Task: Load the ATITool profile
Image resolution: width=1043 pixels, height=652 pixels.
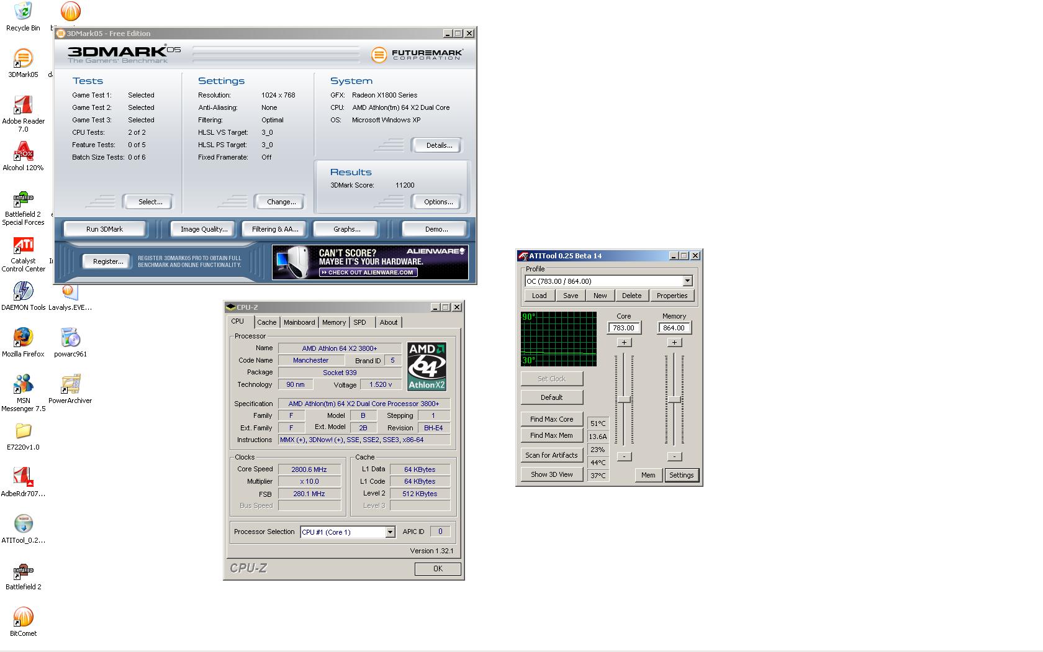Action: 540,296
